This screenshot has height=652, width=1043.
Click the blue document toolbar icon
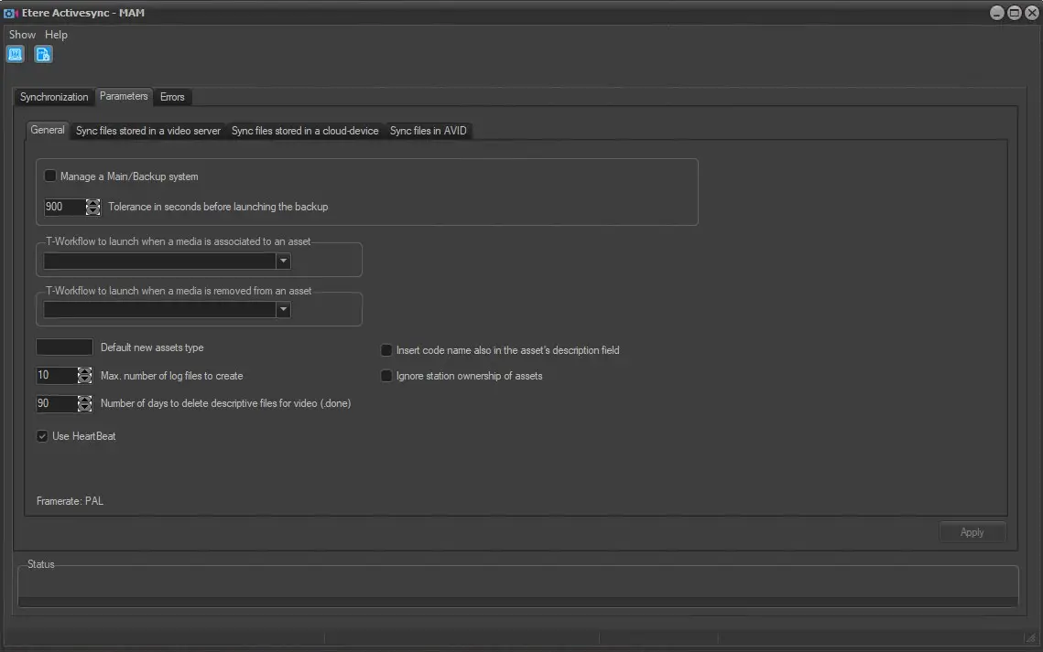pyautogui.click(x=43, y=54)
